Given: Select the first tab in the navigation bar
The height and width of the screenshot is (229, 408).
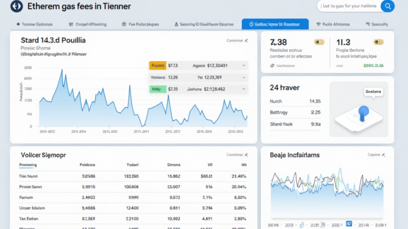Looking at the screenshot, I should (x=35, y=24).
